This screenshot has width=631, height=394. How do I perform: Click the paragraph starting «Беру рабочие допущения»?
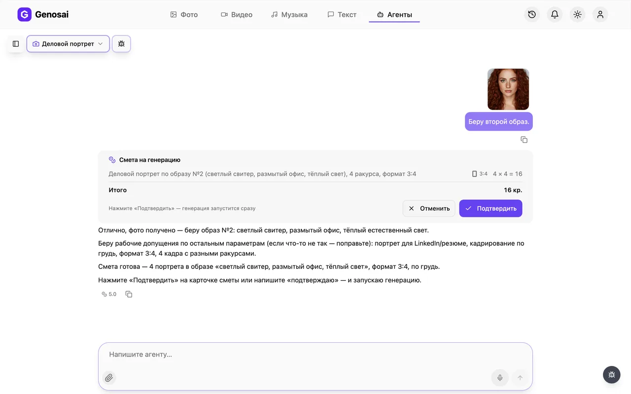[311, 249]
